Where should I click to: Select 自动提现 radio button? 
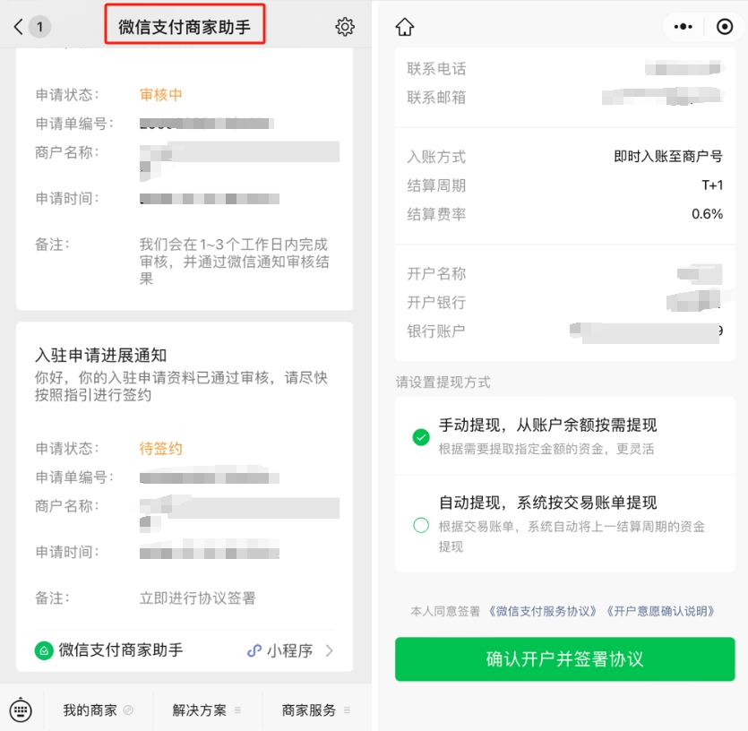(x=421, y=525)
